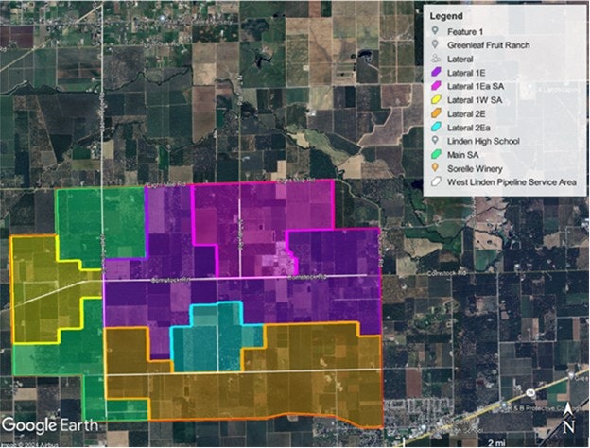This screenshot has width=590, height=448.
Task: Click the cyan Lateral 2Ea legend swatch
Action: click(434, 127)
